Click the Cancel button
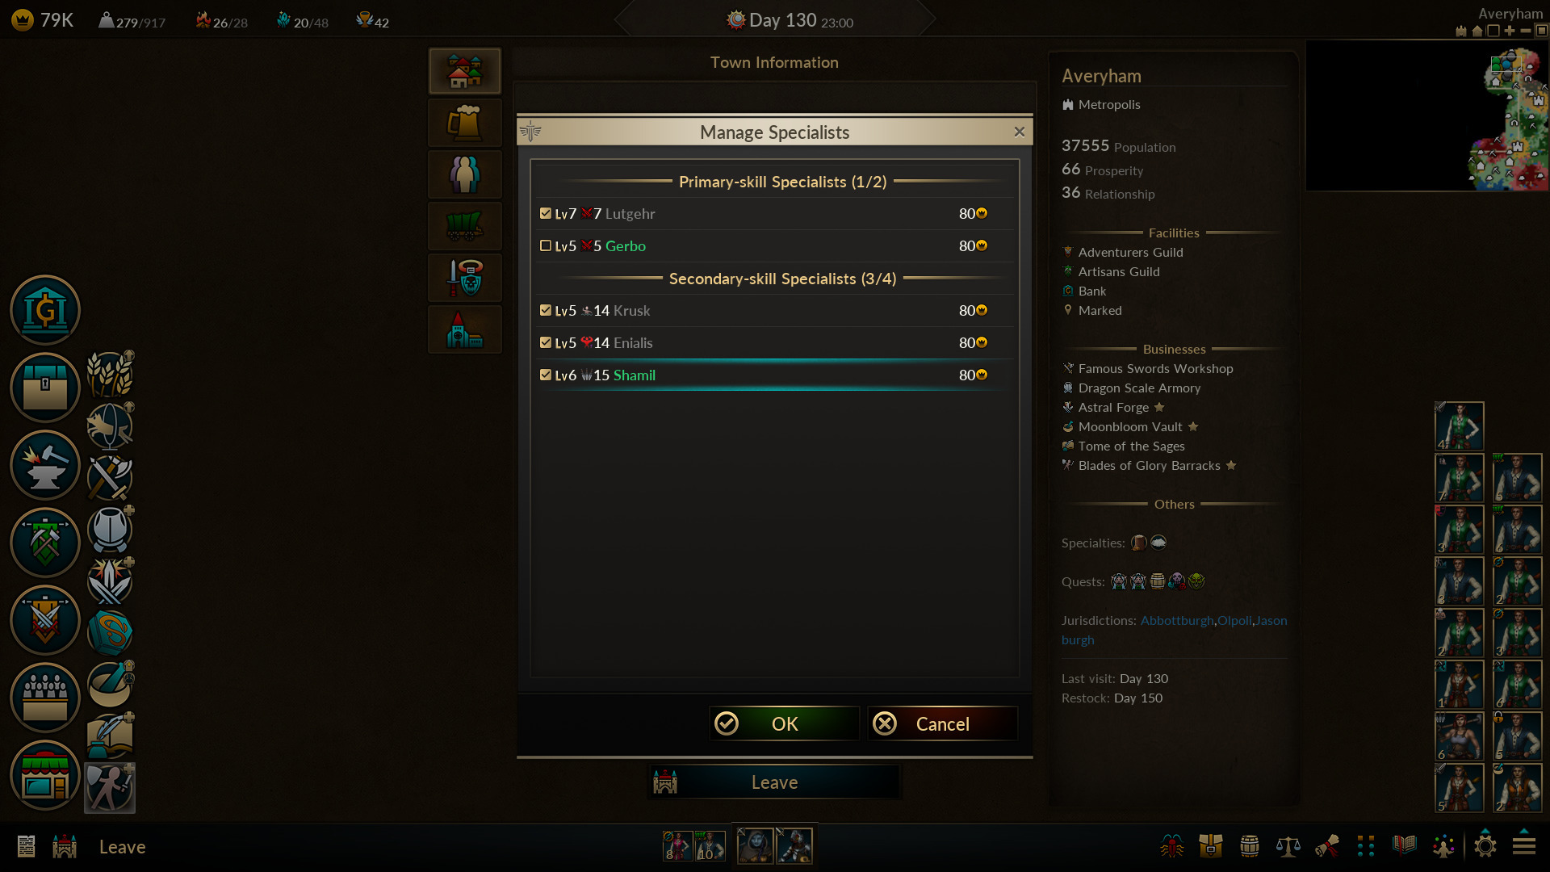Image resolution: width=1550 pixels, height=872 pixels. 942,723
